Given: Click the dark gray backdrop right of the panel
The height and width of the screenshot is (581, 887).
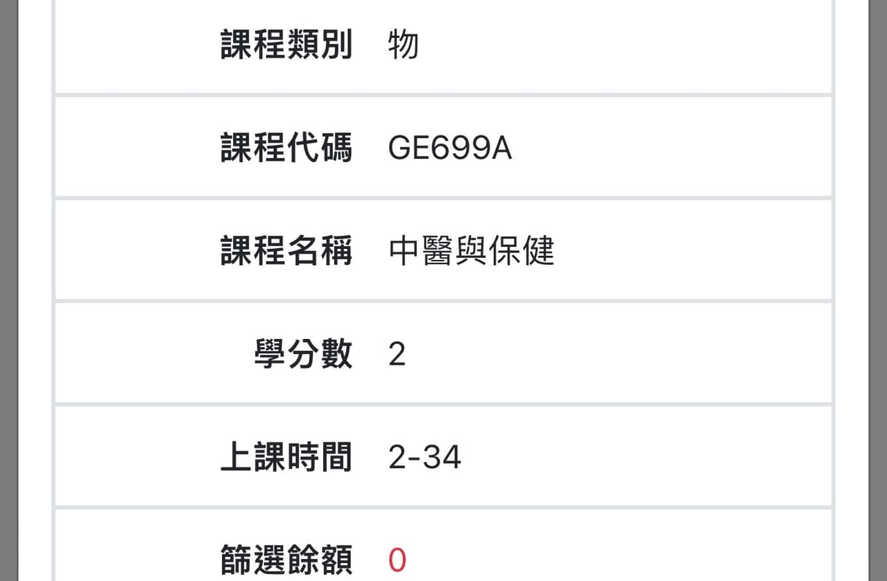Looking at the screenshot, I should (878, 291).
